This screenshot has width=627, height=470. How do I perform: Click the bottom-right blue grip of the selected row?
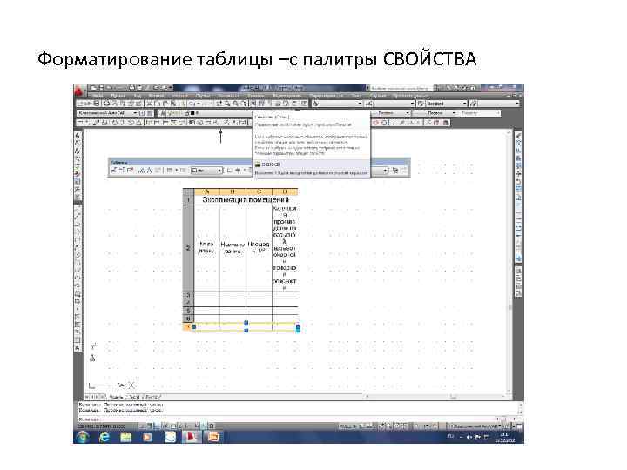298,328
